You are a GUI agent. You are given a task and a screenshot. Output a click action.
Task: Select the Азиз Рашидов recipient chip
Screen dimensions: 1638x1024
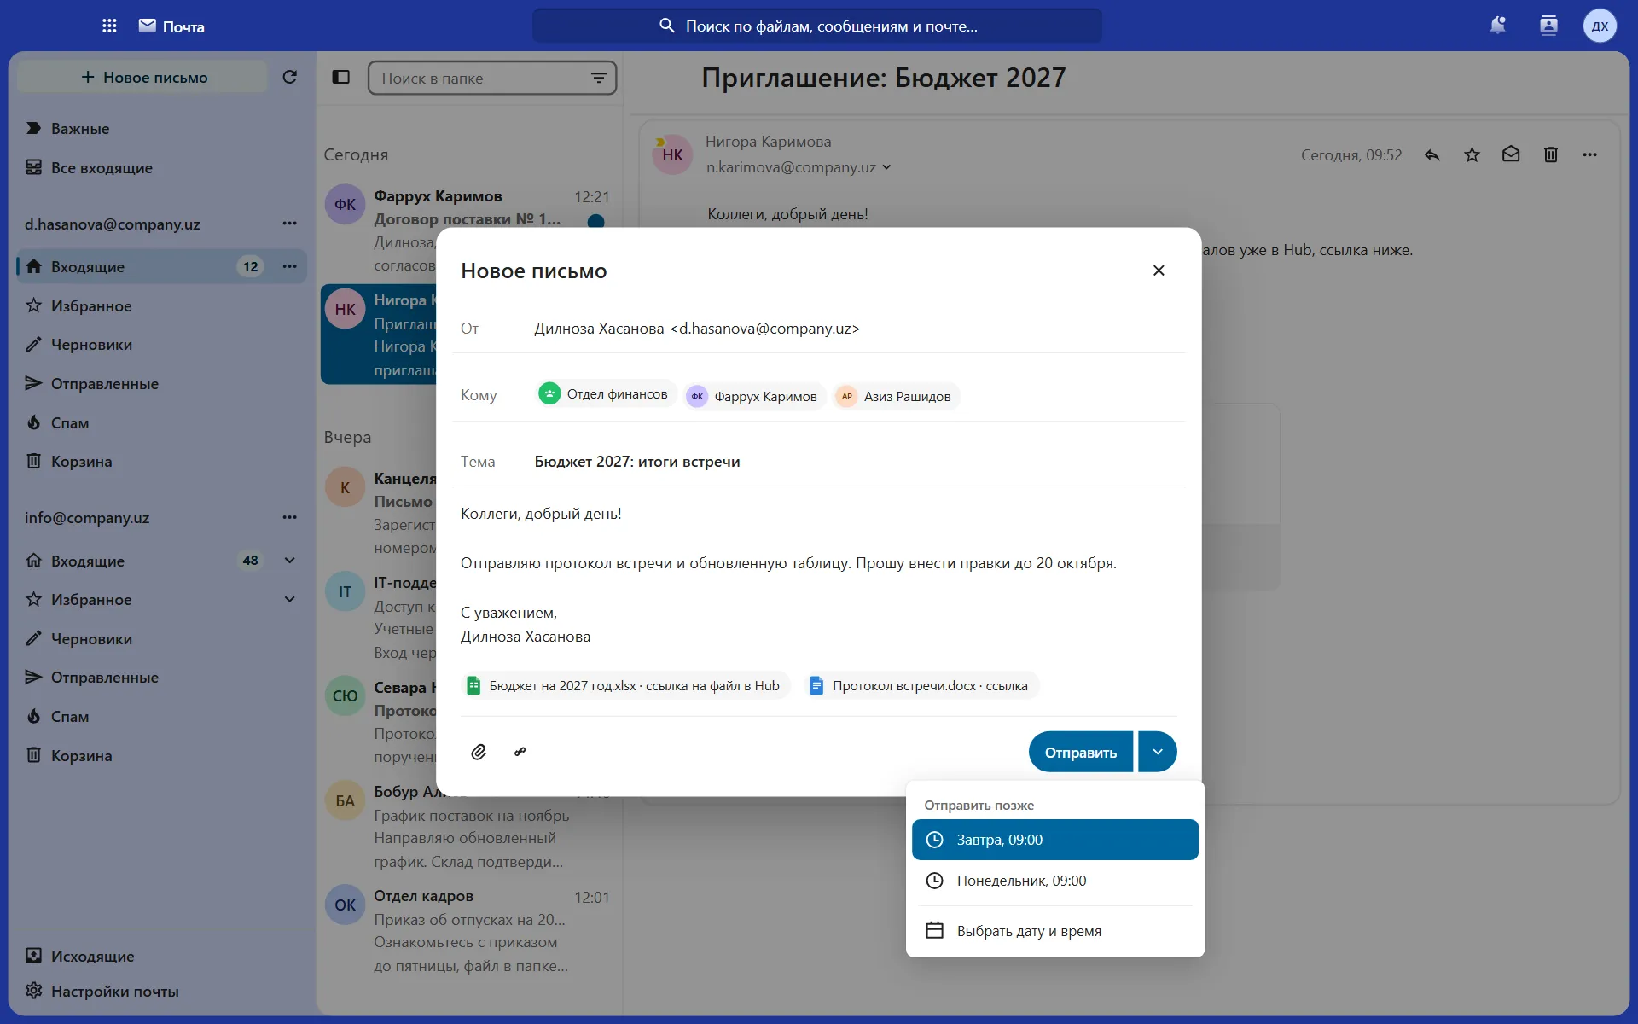[897, 396]
